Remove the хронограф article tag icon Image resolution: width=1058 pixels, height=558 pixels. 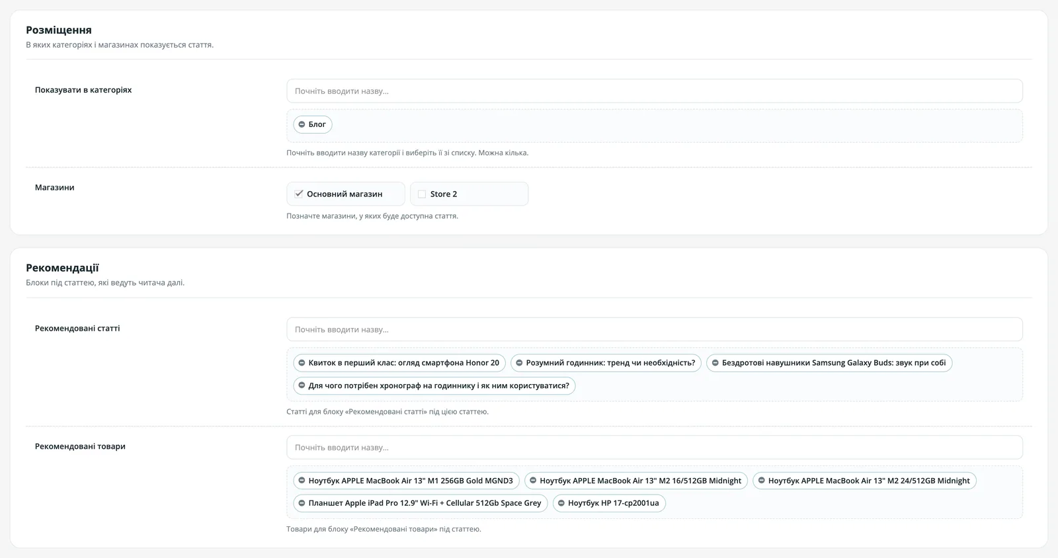[x=302, y=385]
